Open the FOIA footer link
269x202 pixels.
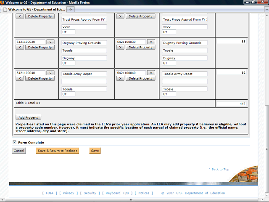pyautogui.click(x=50, y=193)
